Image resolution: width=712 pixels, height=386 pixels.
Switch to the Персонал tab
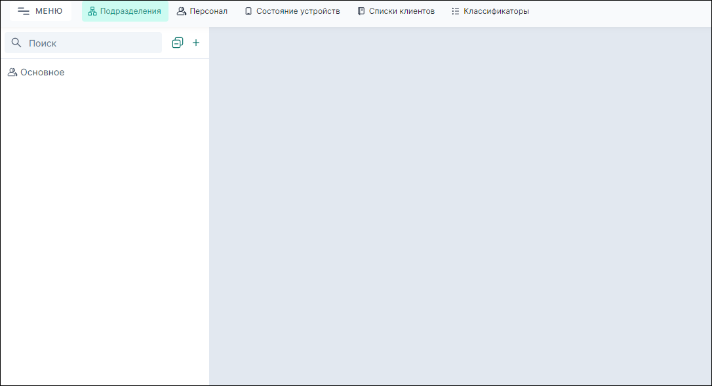202,11
